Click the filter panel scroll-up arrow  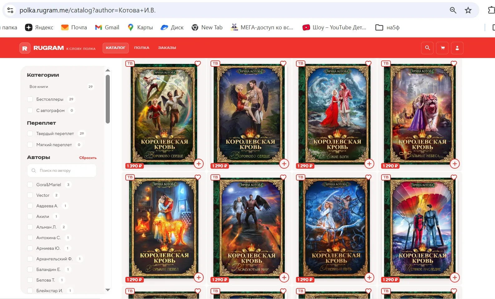coord(108,70)
